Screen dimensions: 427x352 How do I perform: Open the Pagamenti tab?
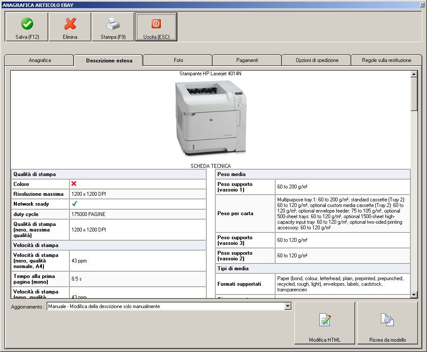pos(247,60)
